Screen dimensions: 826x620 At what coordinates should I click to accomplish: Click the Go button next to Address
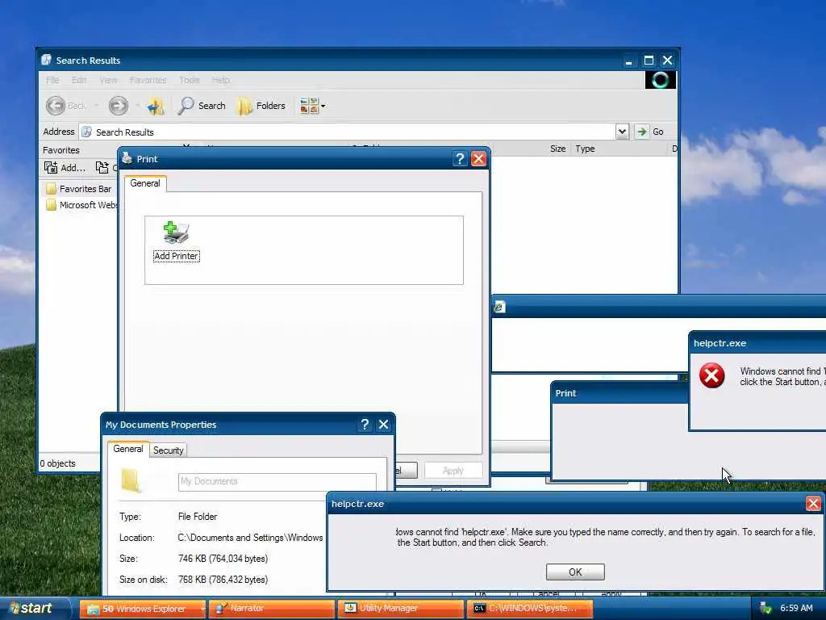click(649, 132)
